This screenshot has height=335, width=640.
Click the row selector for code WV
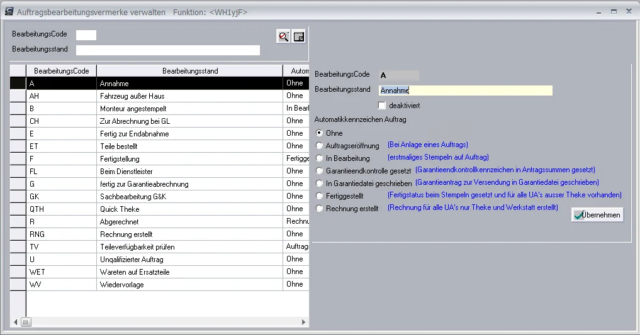coord(18,285)
